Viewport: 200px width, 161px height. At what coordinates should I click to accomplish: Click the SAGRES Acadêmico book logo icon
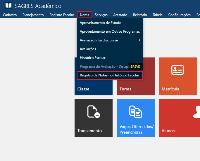coord(9,6)
